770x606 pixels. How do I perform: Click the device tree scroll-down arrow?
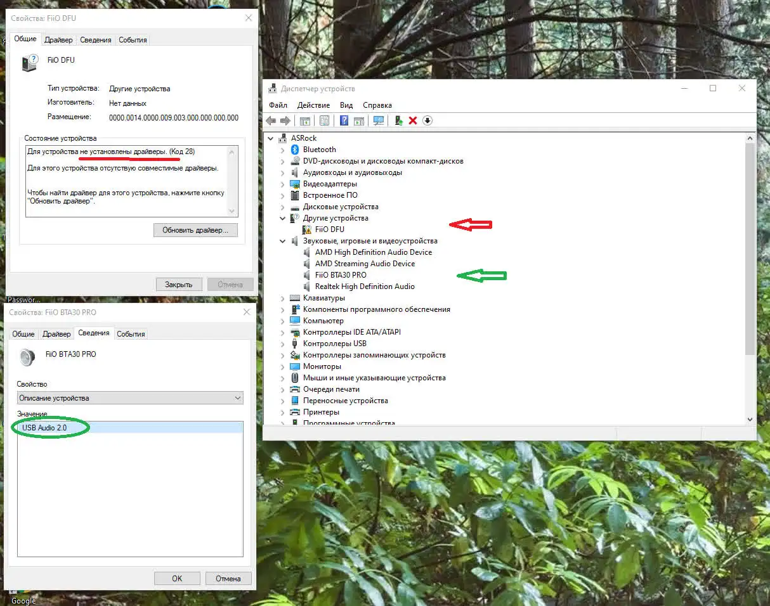(750, 419)
